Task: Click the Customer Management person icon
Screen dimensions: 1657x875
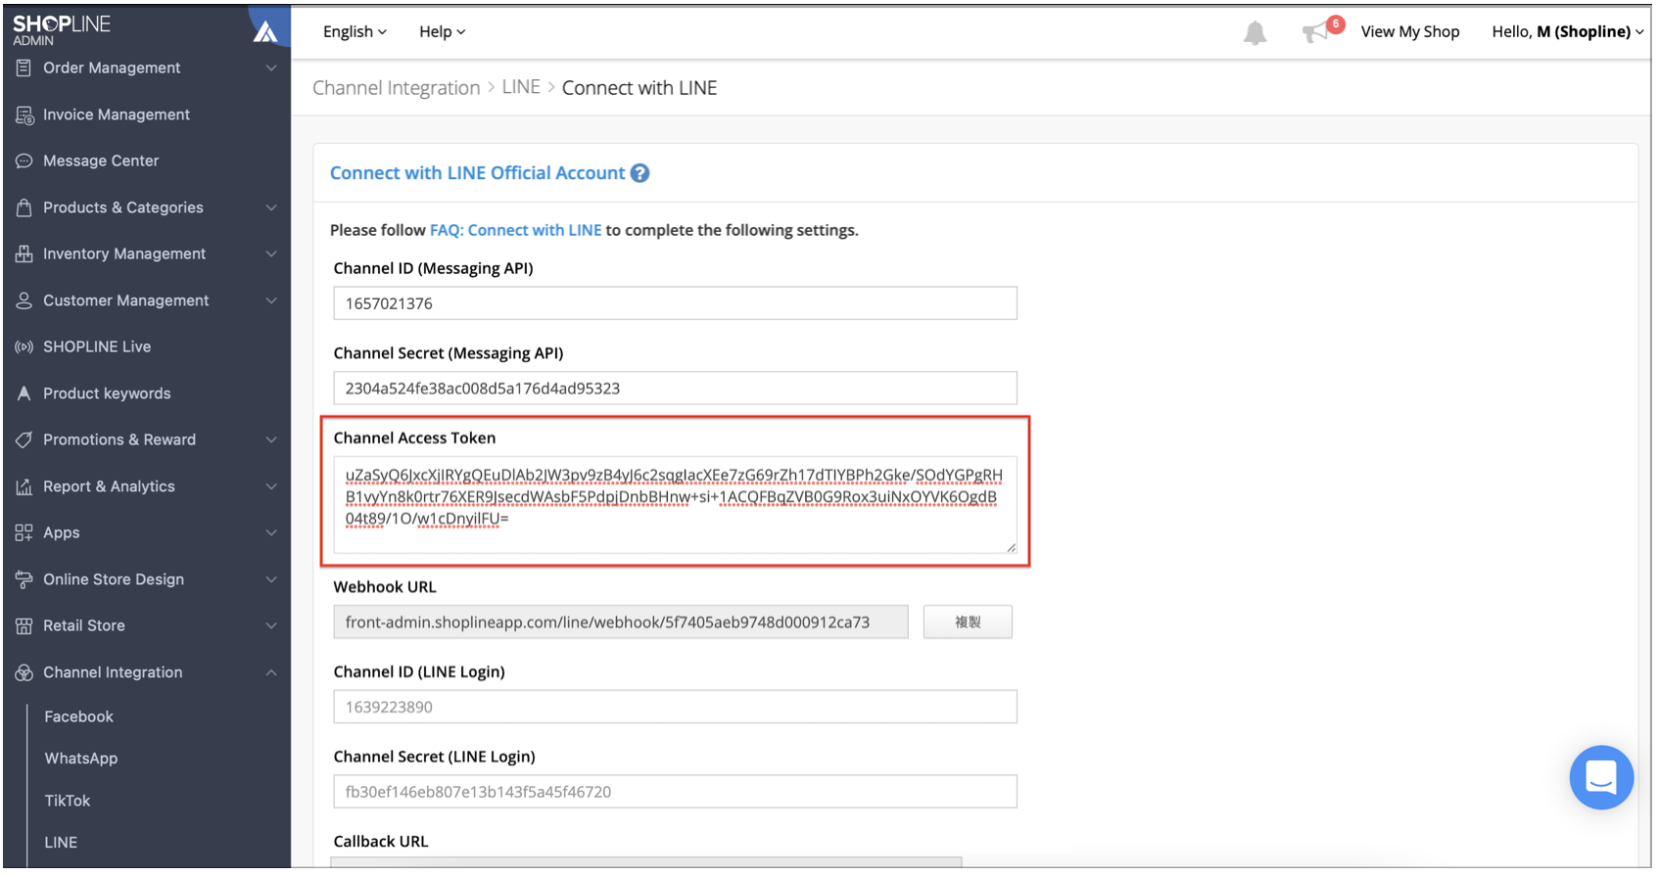Action: coord(24,300)
